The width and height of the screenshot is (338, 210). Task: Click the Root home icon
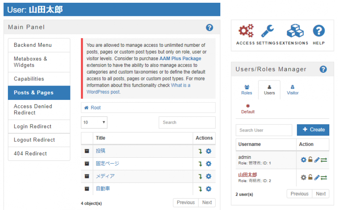coord(86,108)
